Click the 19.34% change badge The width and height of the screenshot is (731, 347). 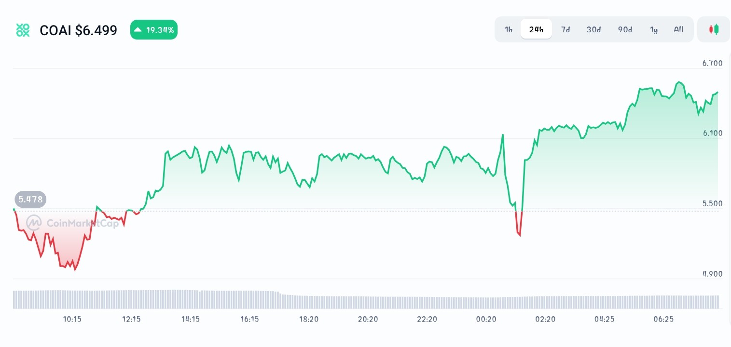coord(154,29)
